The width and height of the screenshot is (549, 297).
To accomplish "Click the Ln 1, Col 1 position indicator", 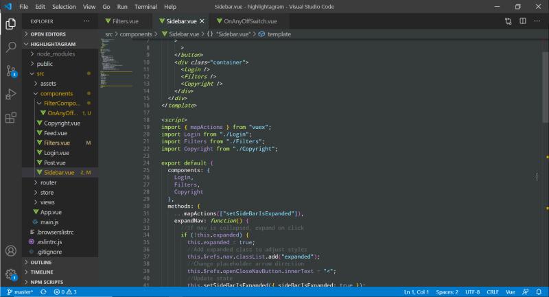I will coord(417,292).
